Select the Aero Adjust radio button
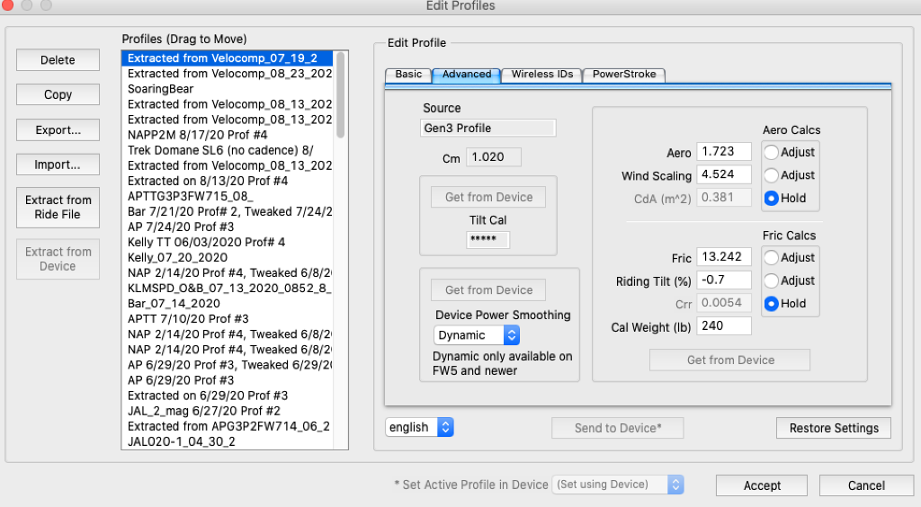Viewport: 921px width, 507px height. (x=771, y=153)
